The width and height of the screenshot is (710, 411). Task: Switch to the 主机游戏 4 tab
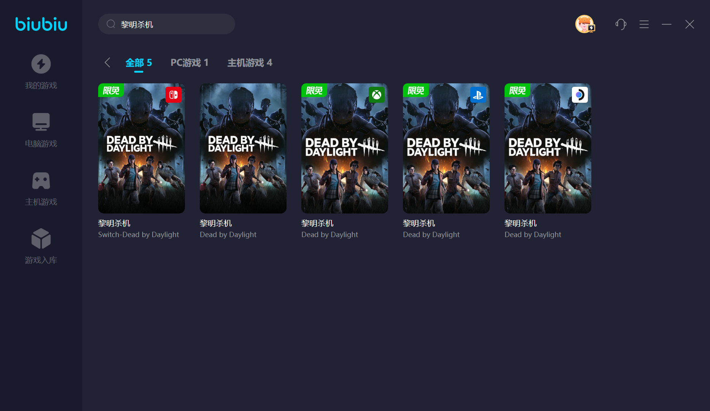(250, 62)
